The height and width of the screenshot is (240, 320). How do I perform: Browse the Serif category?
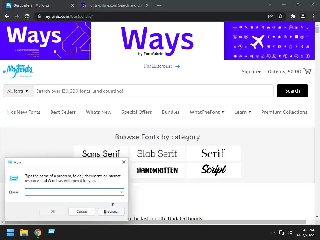213,153
